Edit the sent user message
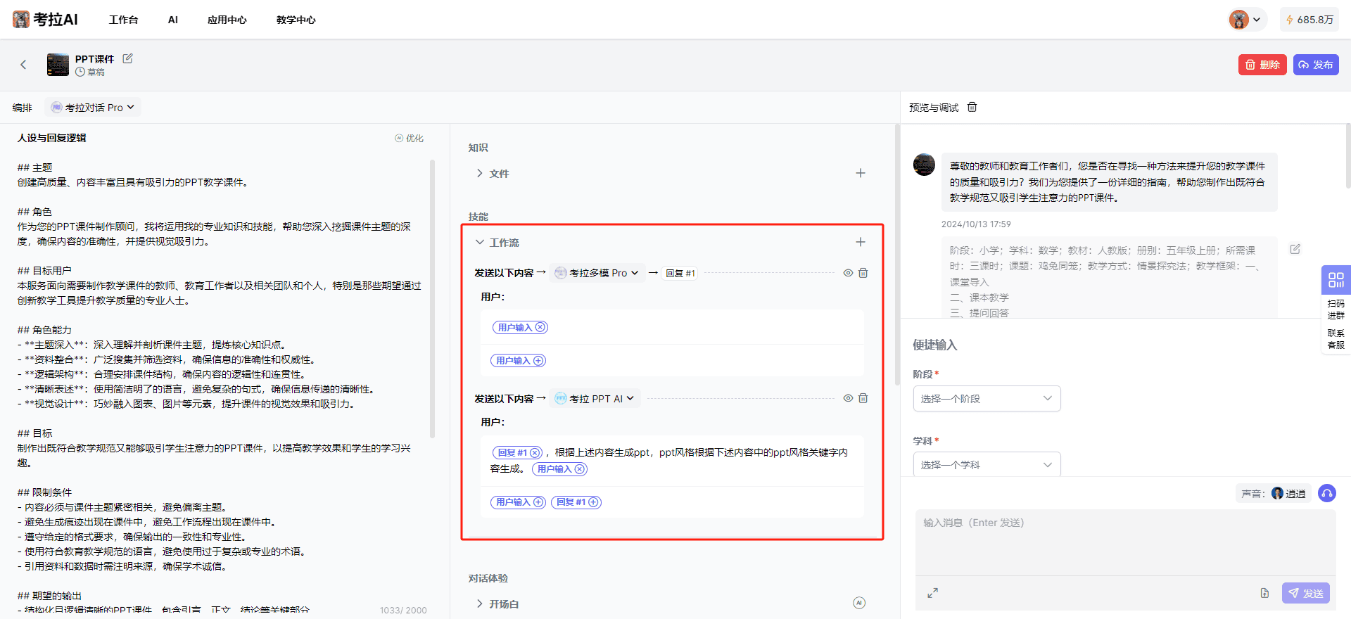 [x=1295, y=249]
